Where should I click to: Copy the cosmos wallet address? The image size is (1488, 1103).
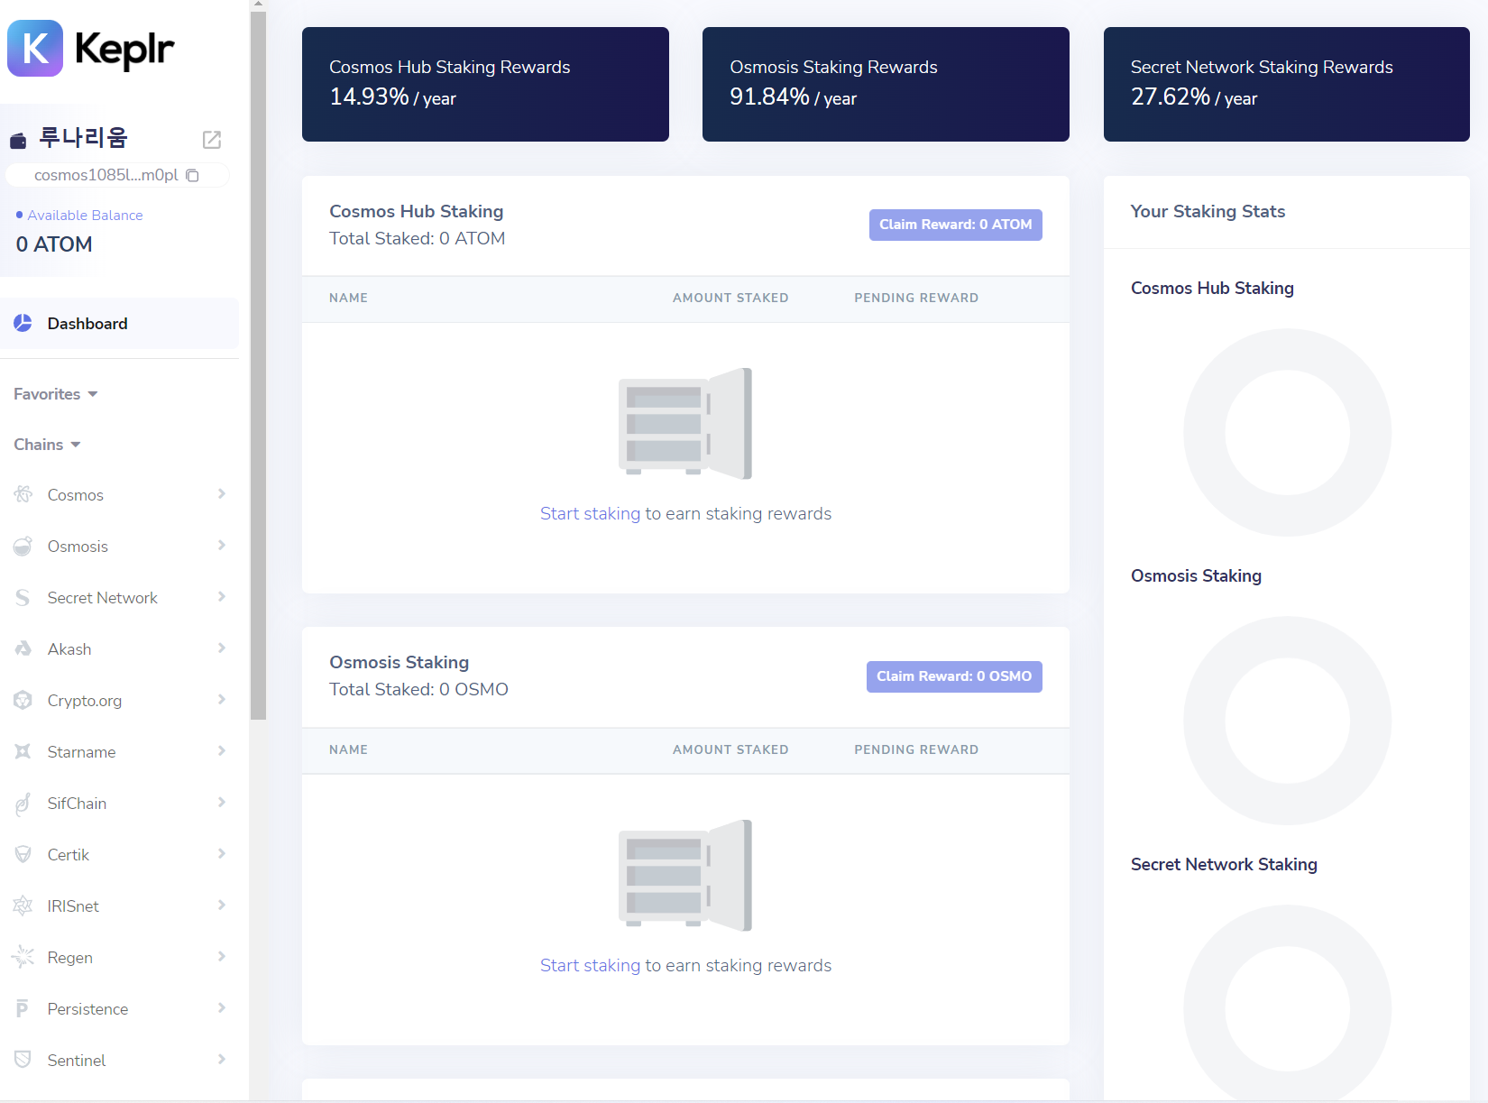click(x=192, y=175)
